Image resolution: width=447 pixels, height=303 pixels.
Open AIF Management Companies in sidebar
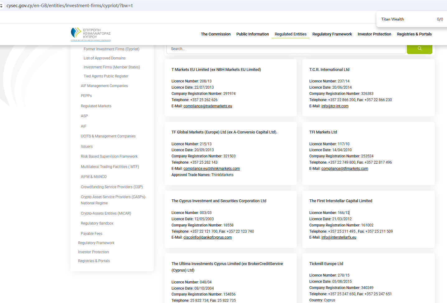104,86
